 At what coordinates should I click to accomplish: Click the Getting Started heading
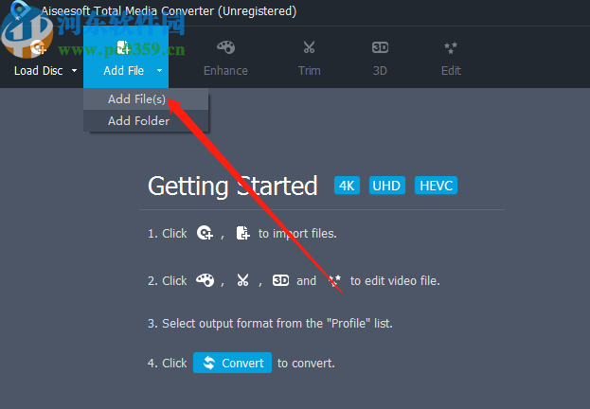point(233,187)
